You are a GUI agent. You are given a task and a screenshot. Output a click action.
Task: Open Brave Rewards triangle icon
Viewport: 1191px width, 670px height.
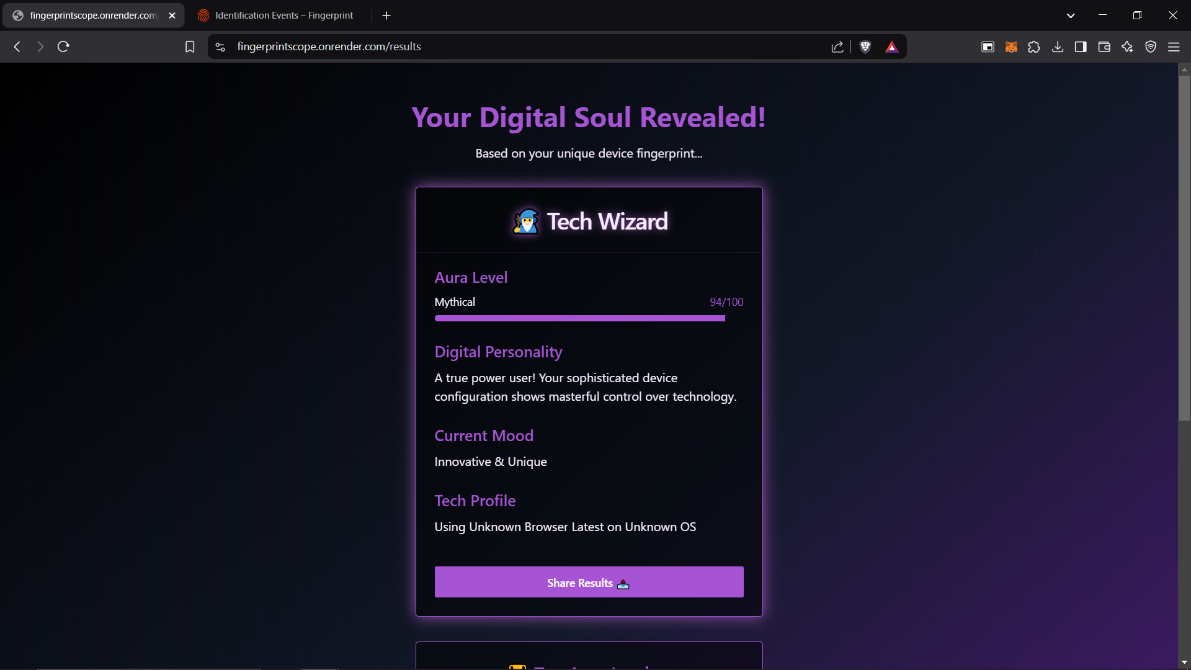point(891,47)
